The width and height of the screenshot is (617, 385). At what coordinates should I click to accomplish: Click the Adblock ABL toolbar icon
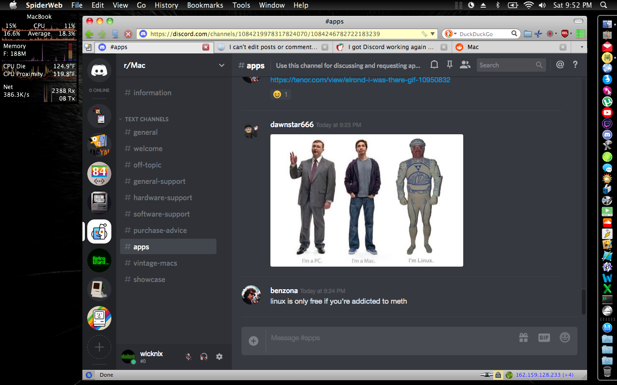564,34
